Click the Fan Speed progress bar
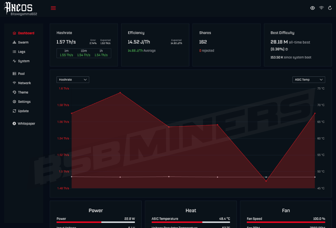This screenshot has height=228, width=336. (x=286, y=222)
